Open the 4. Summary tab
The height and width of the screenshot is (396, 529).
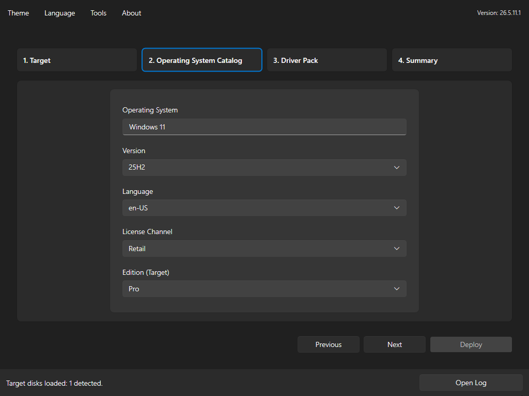452,60
